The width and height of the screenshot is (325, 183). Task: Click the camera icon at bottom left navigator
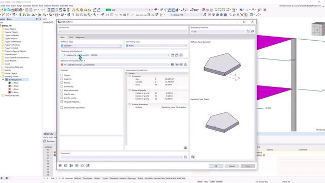[7, 178]
